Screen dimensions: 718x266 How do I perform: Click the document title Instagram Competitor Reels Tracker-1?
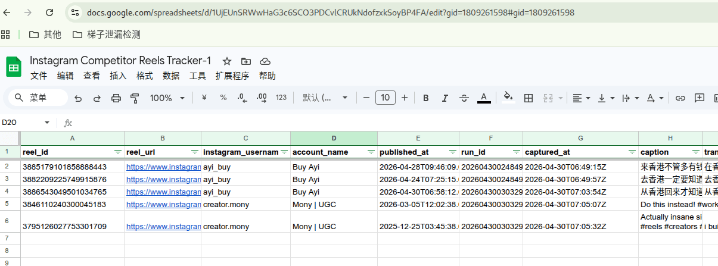pos(120,61)
